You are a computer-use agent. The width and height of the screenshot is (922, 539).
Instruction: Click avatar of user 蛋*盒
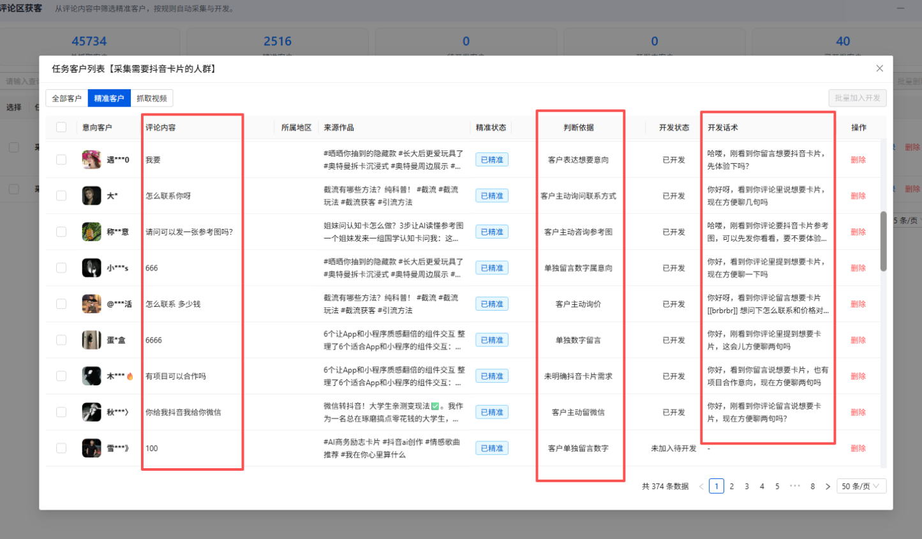[91, 340]
